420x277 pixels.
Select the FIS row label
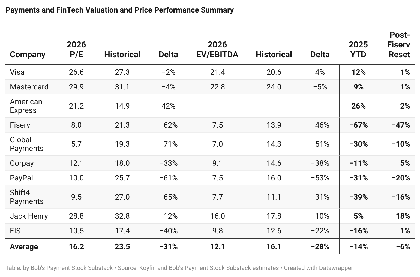(15, 231)
